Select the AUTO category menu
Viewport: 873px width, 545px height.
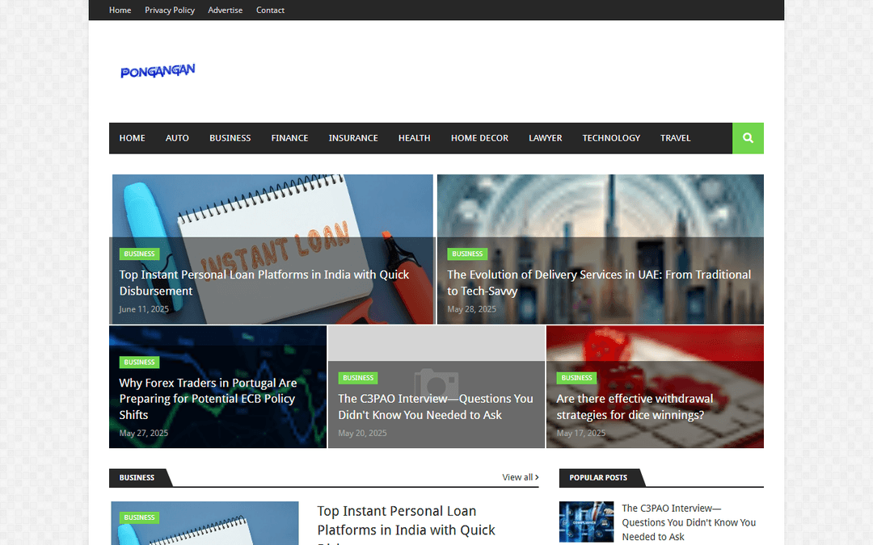point(177,138)
